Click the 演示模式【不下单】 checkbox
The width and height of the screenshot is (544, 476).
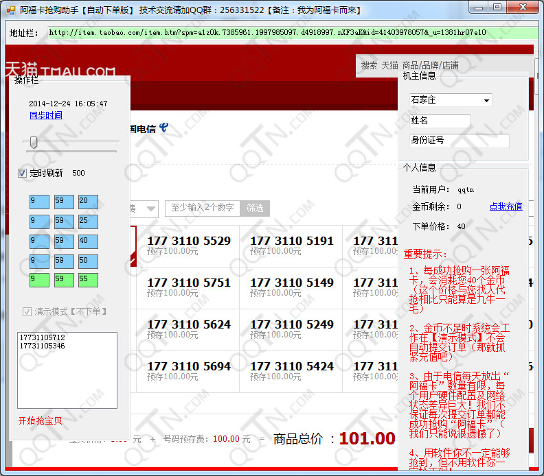pyautogui.click(x=27, y=311)
